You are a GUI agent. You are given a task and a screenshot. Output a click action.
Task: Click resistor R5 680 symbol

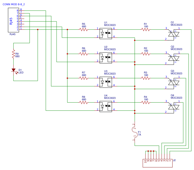84,29
